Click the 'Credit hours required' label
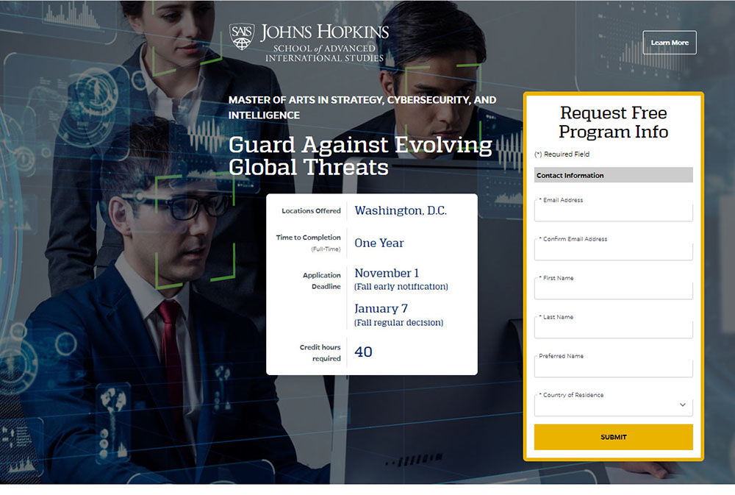Viewport: 735px width, 495px height. coord(320,353)
